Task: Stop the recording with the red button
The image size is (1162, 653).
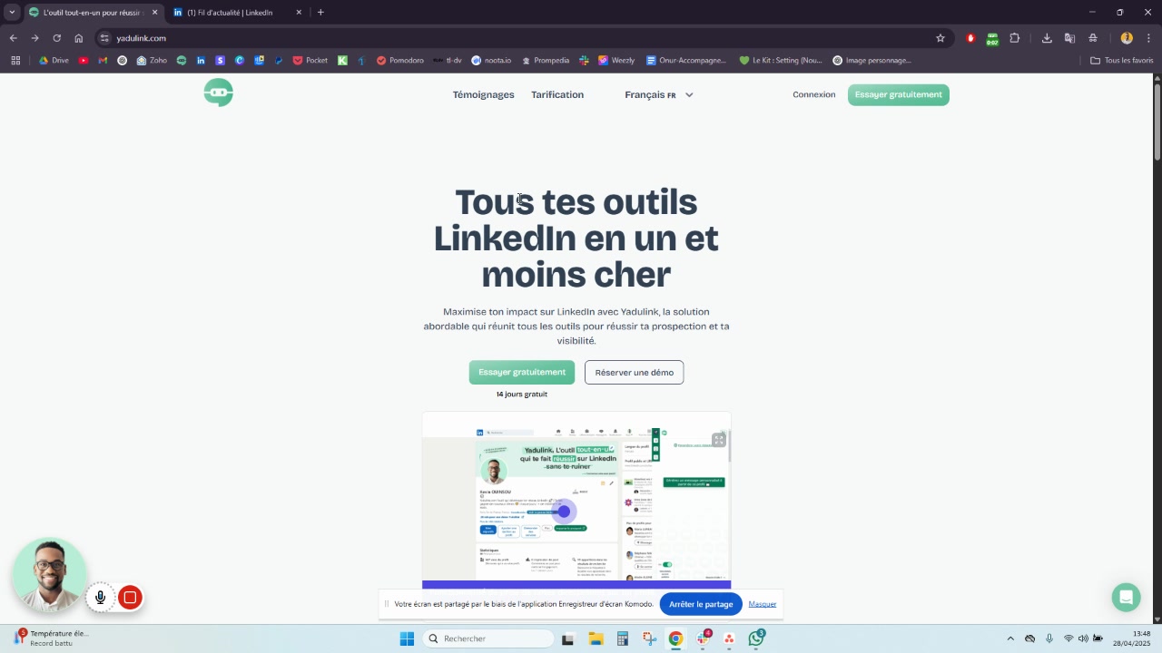Action: click(130, 597)
